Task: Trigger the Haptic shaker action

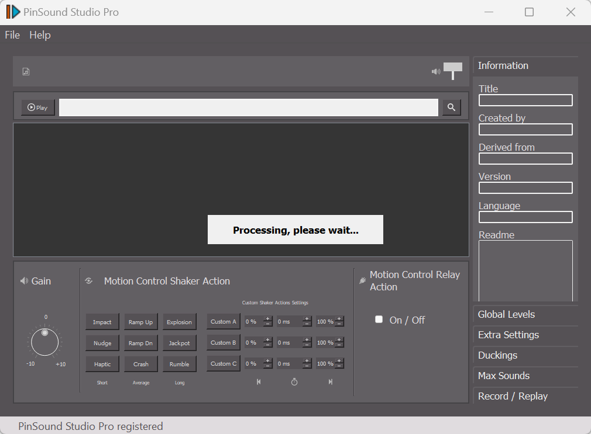Action: coord(102,364)
